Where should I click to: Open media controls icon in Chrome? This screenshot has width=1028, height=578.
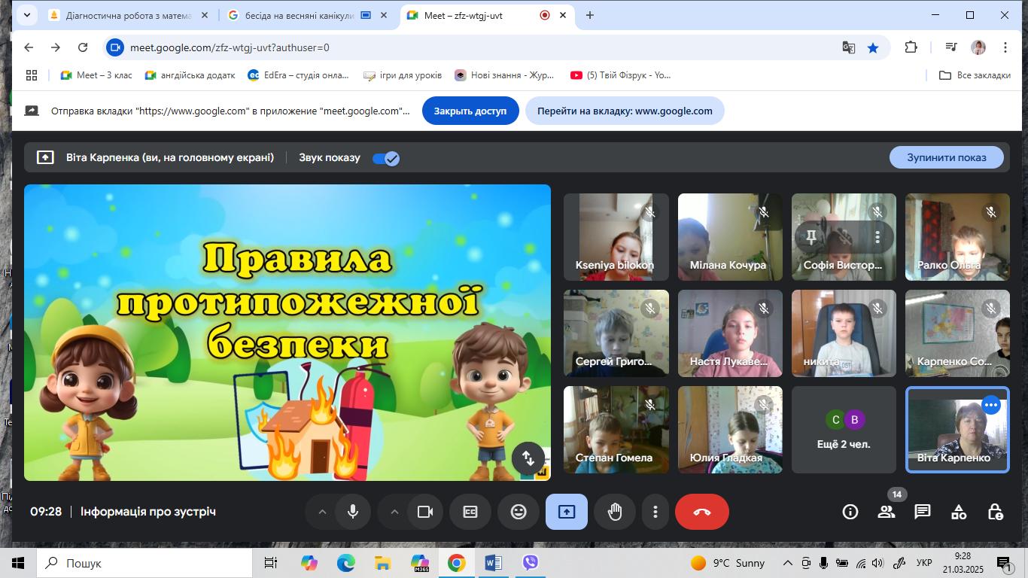951,47
